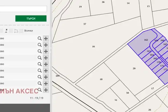This screenshot has width=168, height=112.
Task: Zoom to the second result row via magnifier
Action: [x=40, y=45]
